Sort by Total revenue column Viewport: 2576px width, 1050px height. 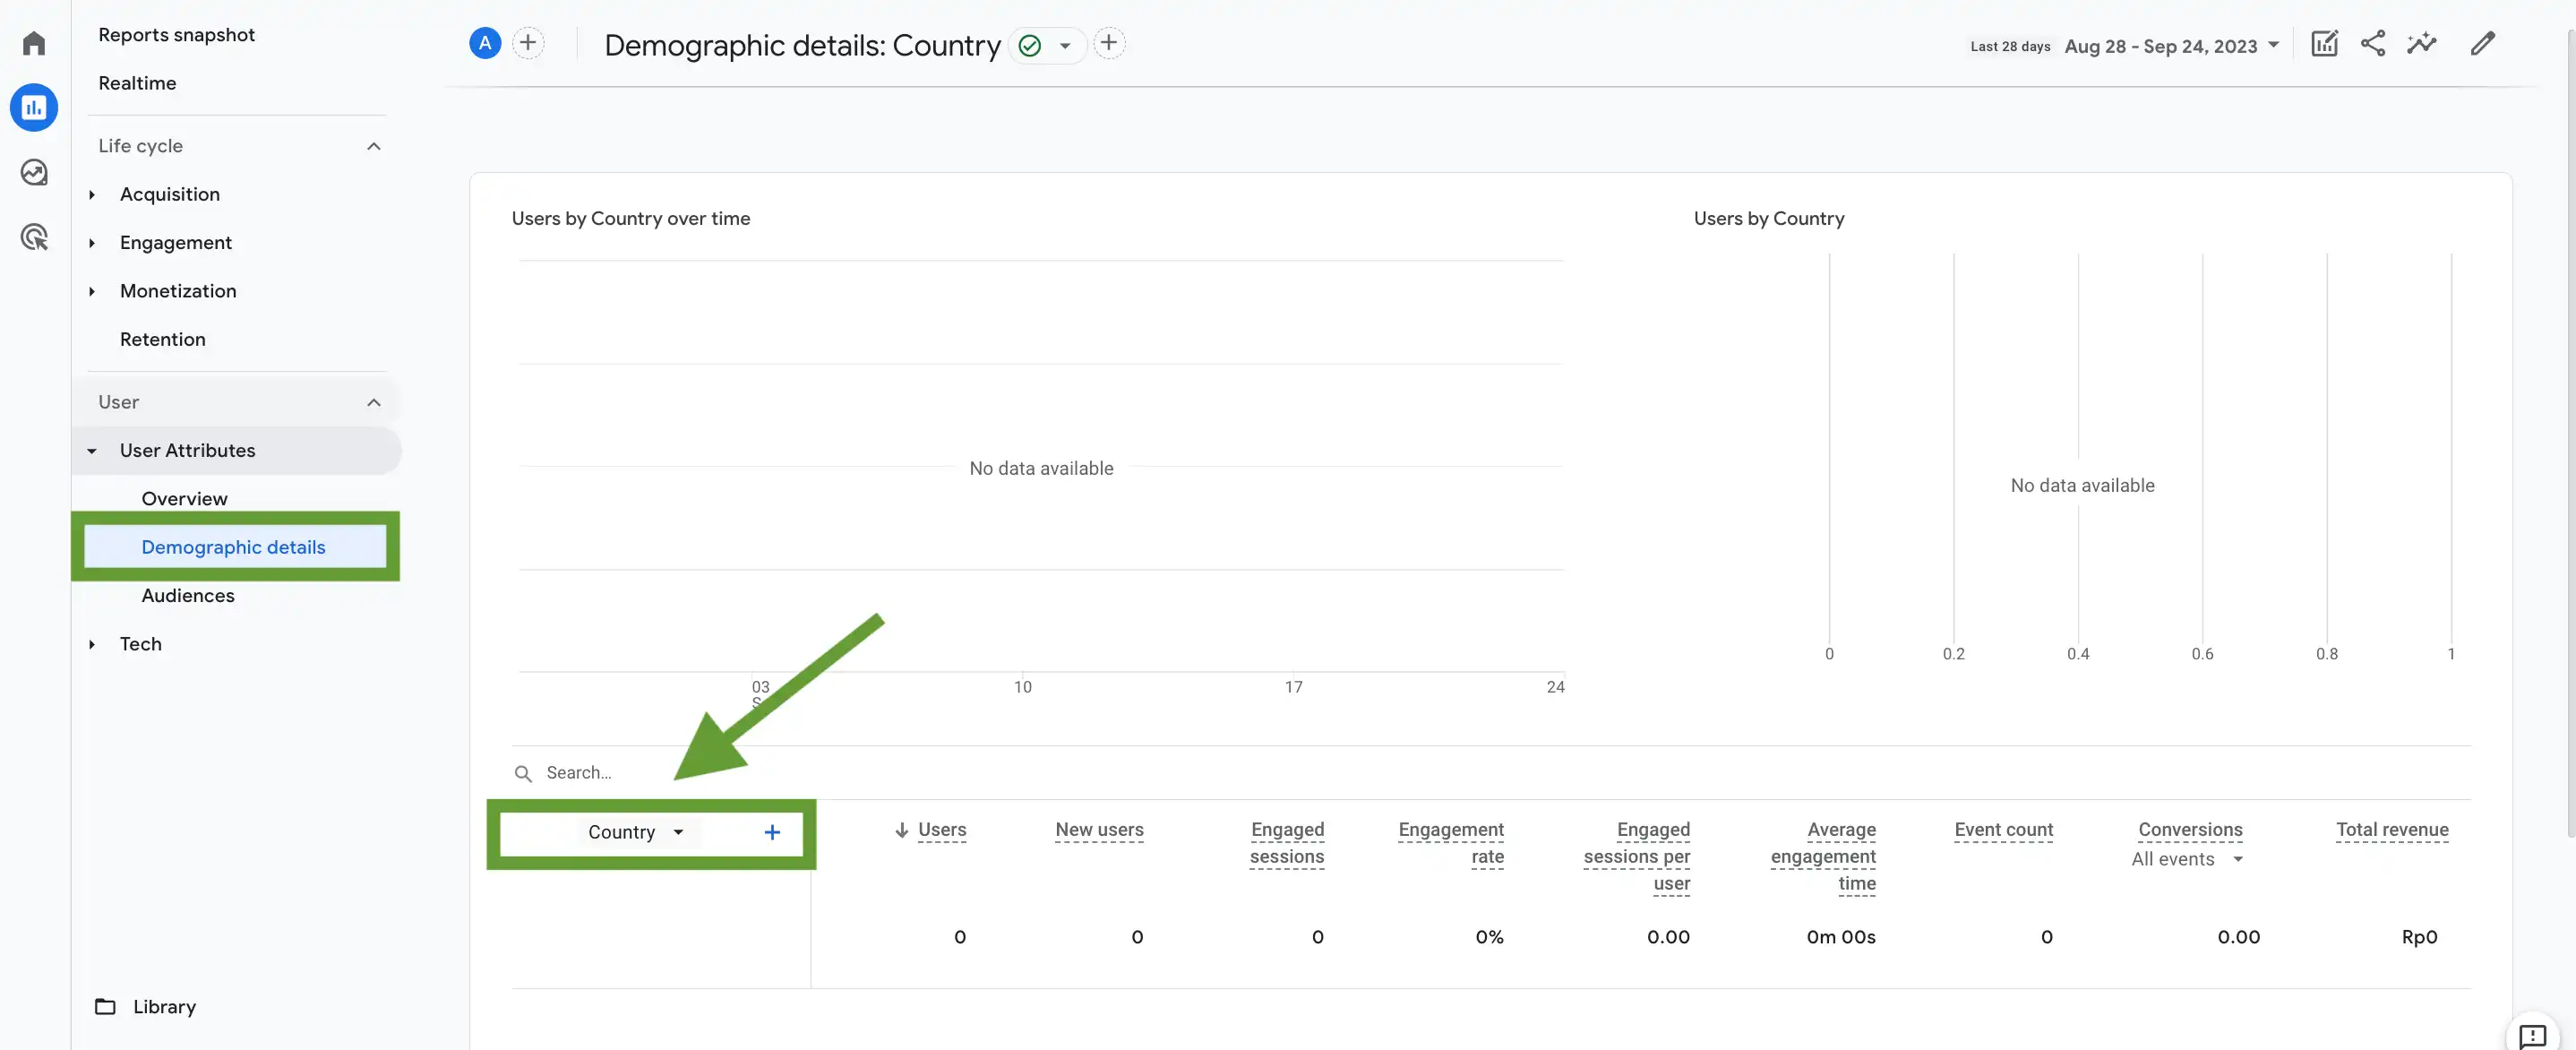pyautogui.click(x=2392, y=830)
